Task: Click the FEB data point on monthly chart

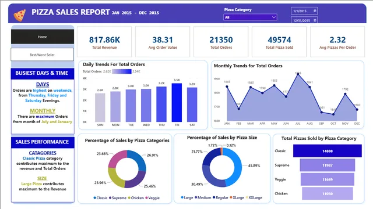Action: 239,109
